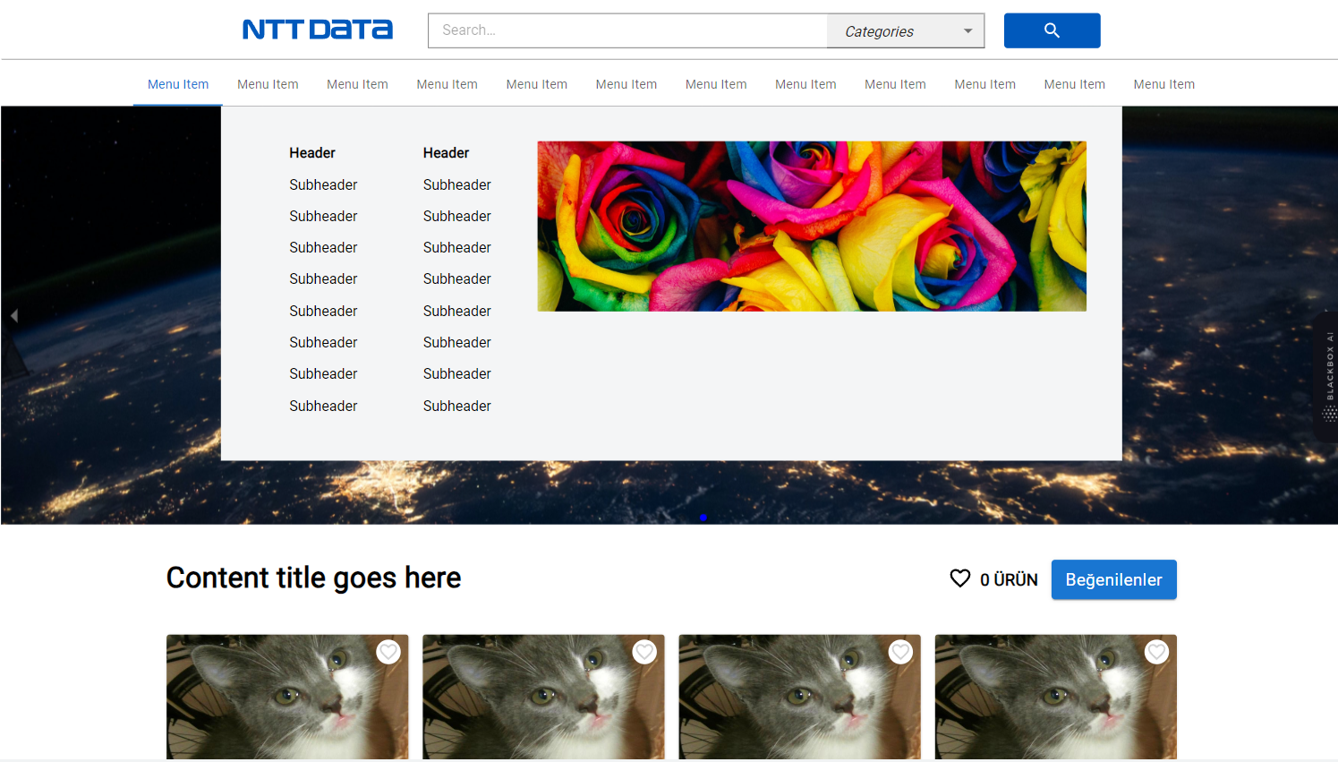Unfavorite the heart overlay on the fourth thumbnail
The height and width of the screenshot is (762, 1338).
1155,652
